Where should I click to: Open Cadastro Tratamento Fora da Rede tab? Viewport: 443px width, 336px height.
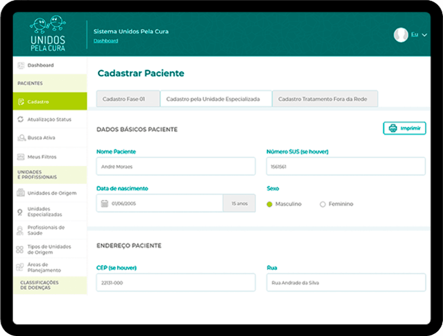323,99
